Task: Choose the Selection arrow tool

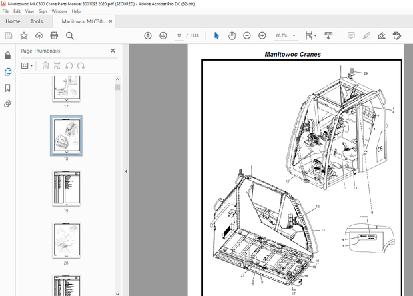Action: (216, 35)
